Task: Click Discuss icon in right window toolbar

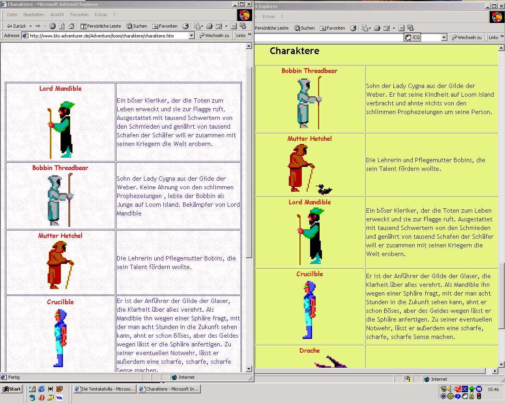Action: click(401, 28)
